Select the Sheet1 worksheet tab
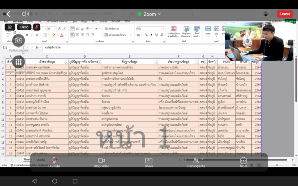The width and height of the screenshot is (298, 186). click(27, 160)
